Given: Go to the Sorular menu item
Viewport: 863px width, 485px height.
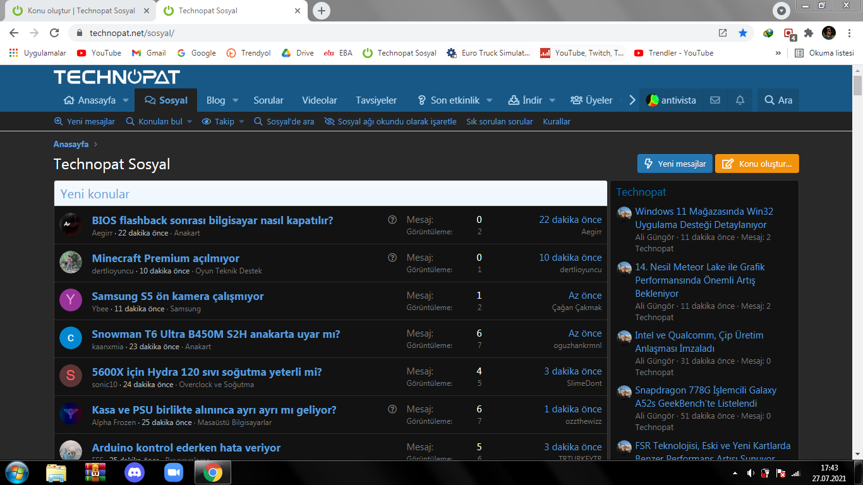Looking at the screenshot, I should pos(269,100).
